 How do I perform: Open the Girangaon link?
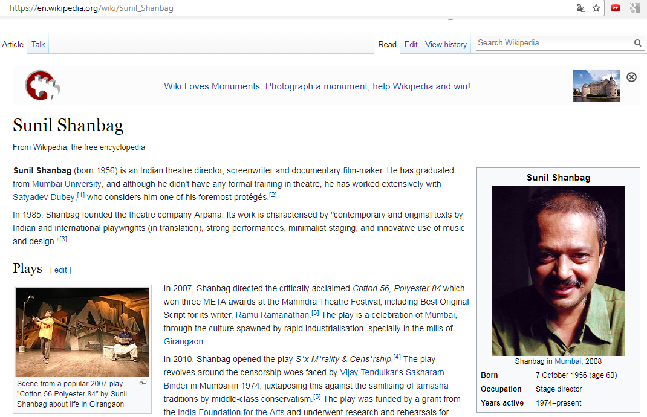coord(183,341)
